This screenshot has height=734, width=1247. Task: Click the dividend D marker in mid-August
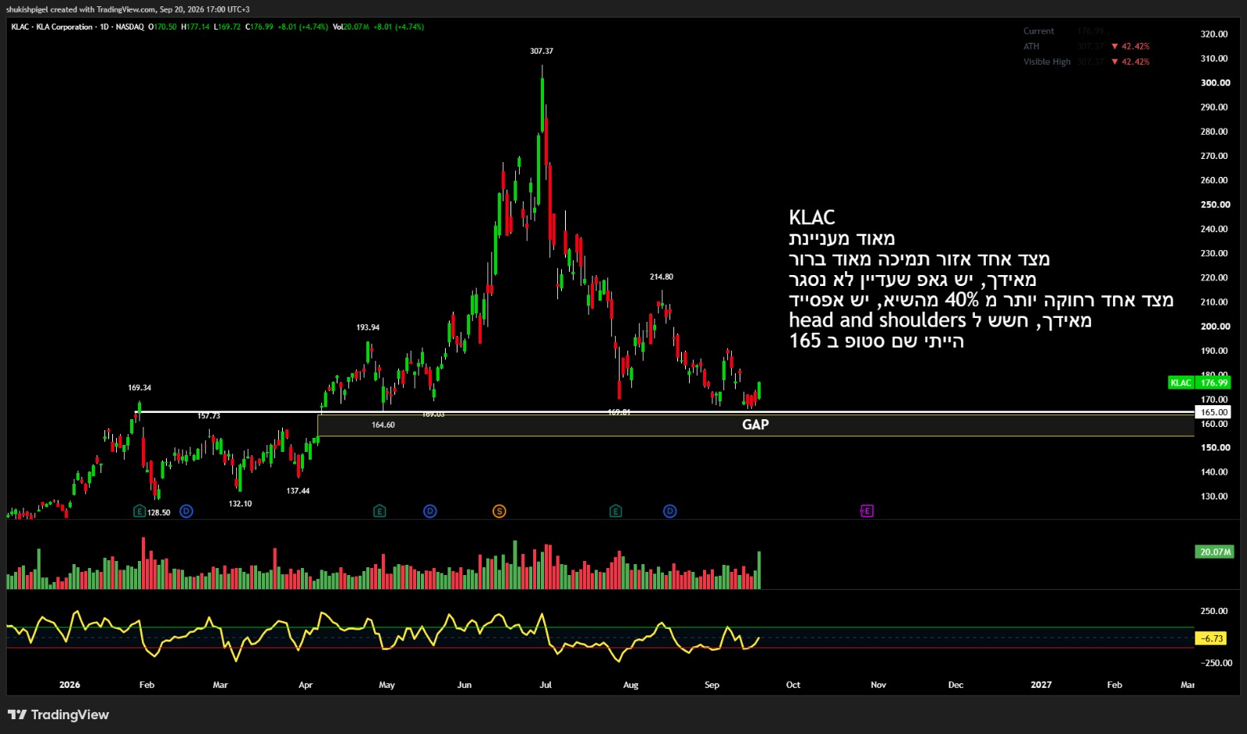pyautogui.click(x=670, y=511)
